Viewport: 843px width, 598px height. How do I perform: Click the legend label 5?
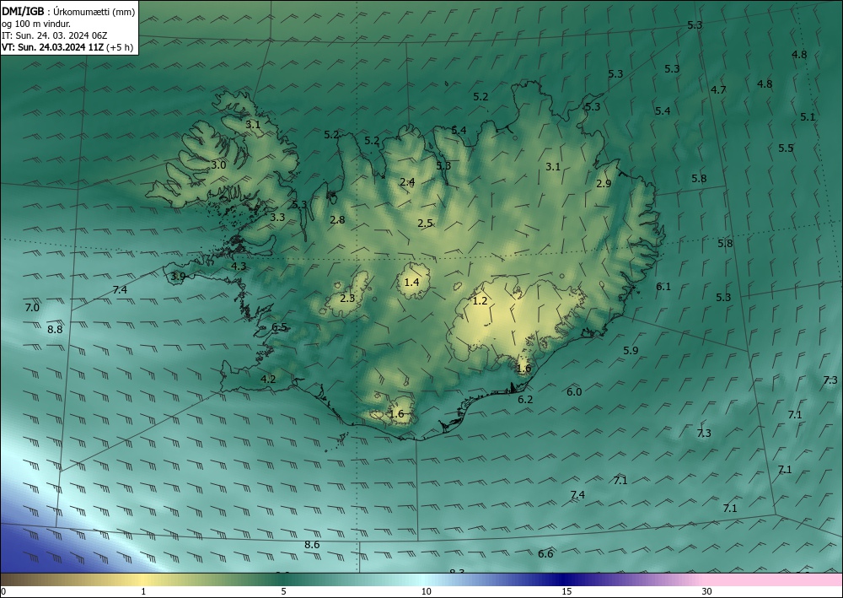(x=283, y=591)
